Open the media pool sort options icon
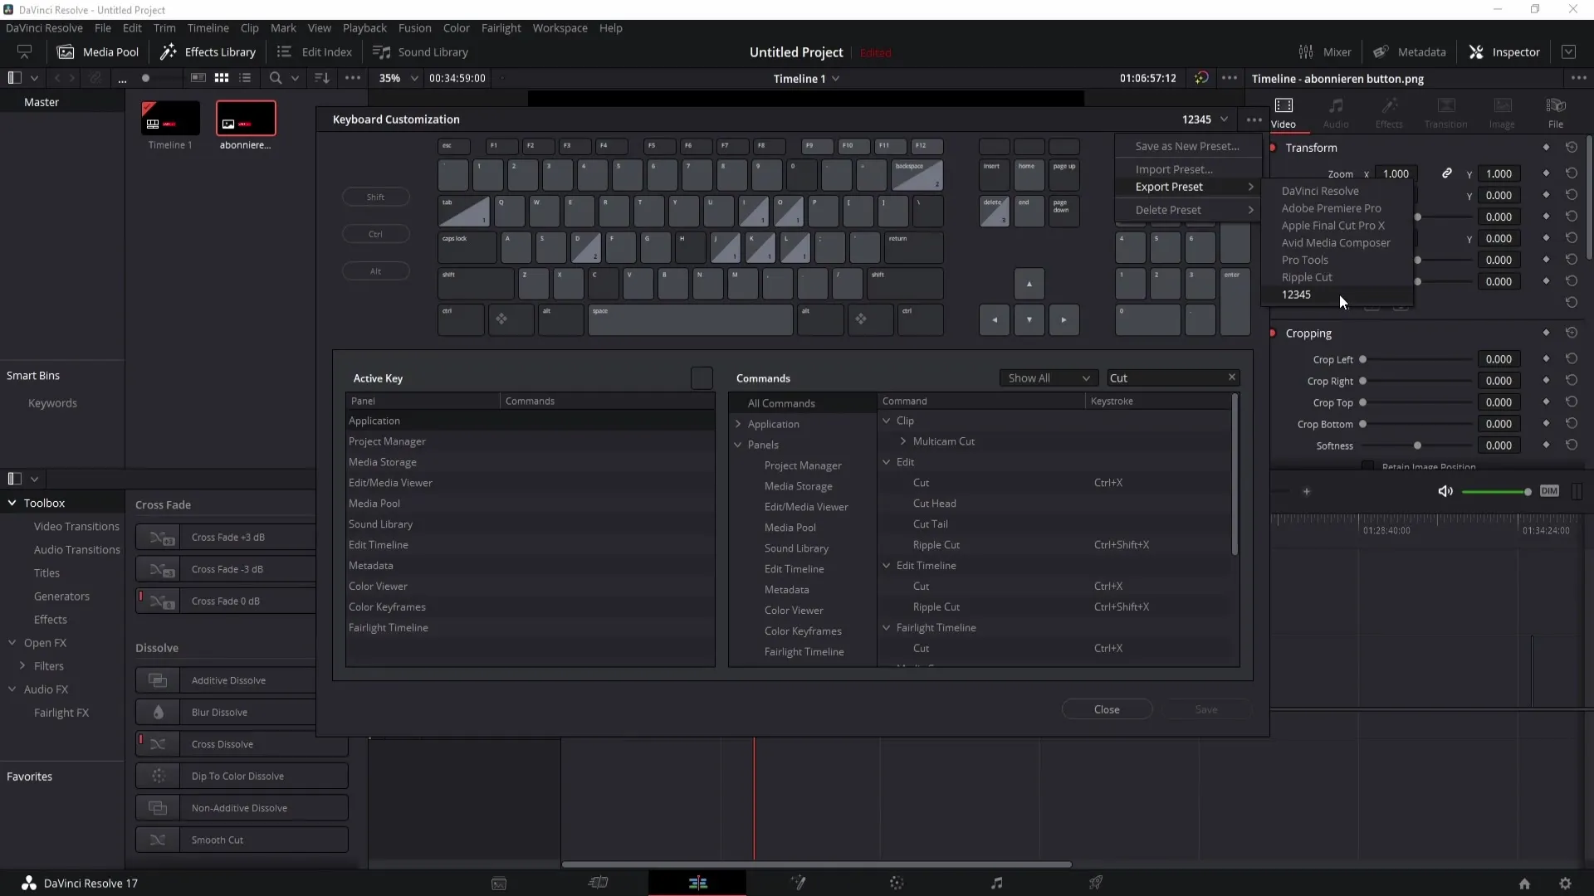The image size is (1594, 896). coord(322,78)
